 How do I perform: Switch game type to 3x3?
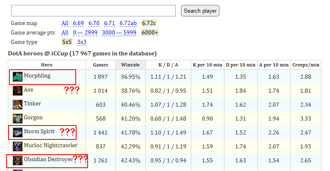click(x=81, y=42)
